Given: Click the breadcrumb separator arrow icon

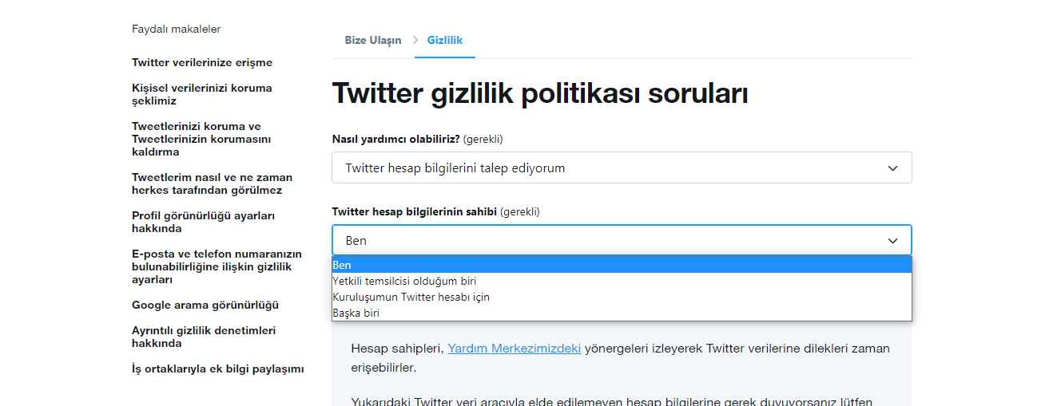Looking at the screenshot, I should [415, 40].
